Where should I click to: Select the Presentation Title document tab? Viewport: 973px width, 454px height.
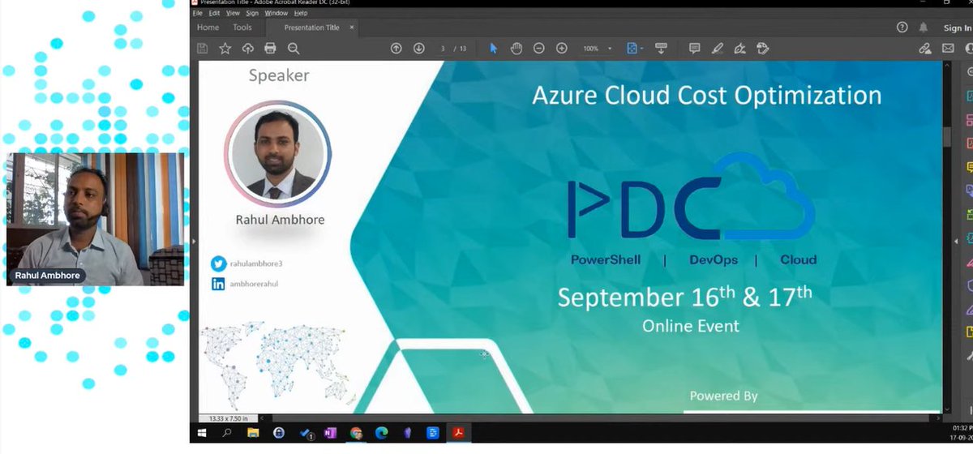pos(311,28)
